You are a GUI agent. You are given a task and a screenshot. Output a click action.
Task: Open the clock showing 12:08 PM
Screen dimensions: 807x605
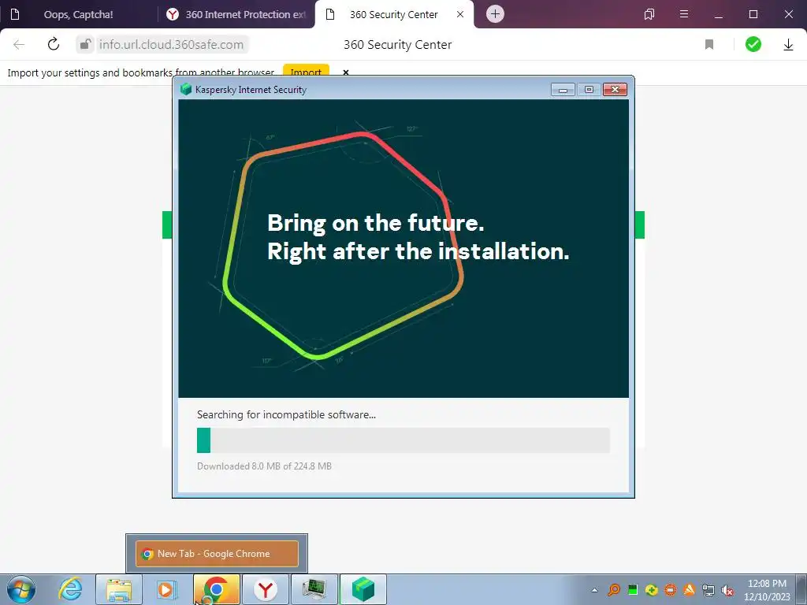pos(767,590)
